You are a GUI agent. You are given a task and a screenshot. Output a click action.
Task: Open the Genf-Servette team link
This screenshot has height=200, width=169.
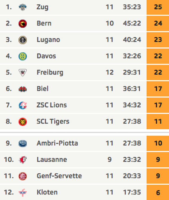(x=59, y=176)
